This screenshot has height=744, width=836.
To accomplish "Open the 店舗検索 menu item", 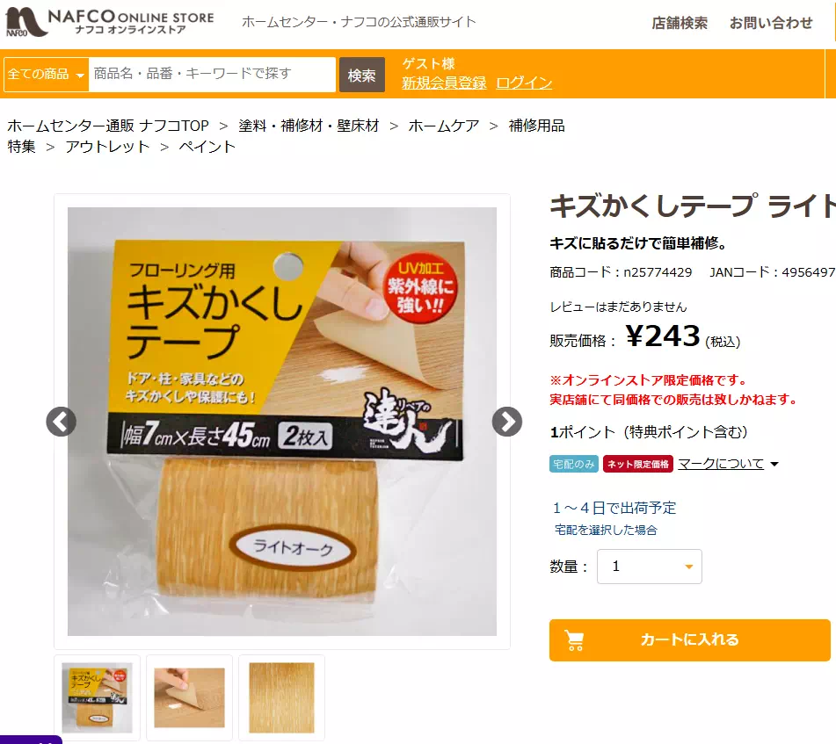I will pyautogui.click(x=680, y=23).
